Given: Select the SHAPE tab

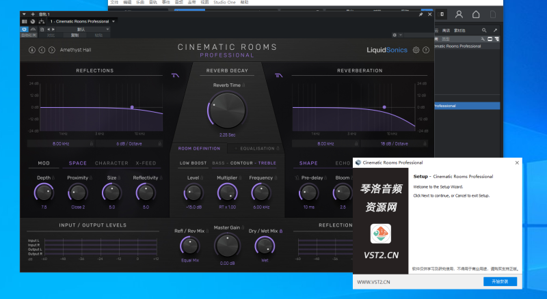Looking at the screenshot, I should [x=308, y=163].
